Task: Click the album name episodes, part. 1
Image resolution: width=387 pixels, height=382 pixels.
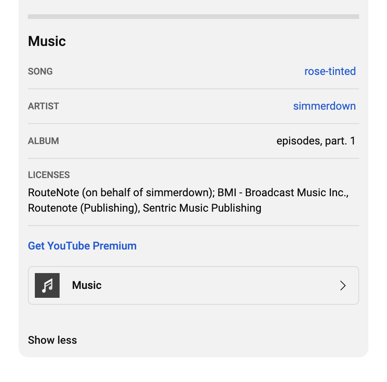Action: click(x=316, y=141)
